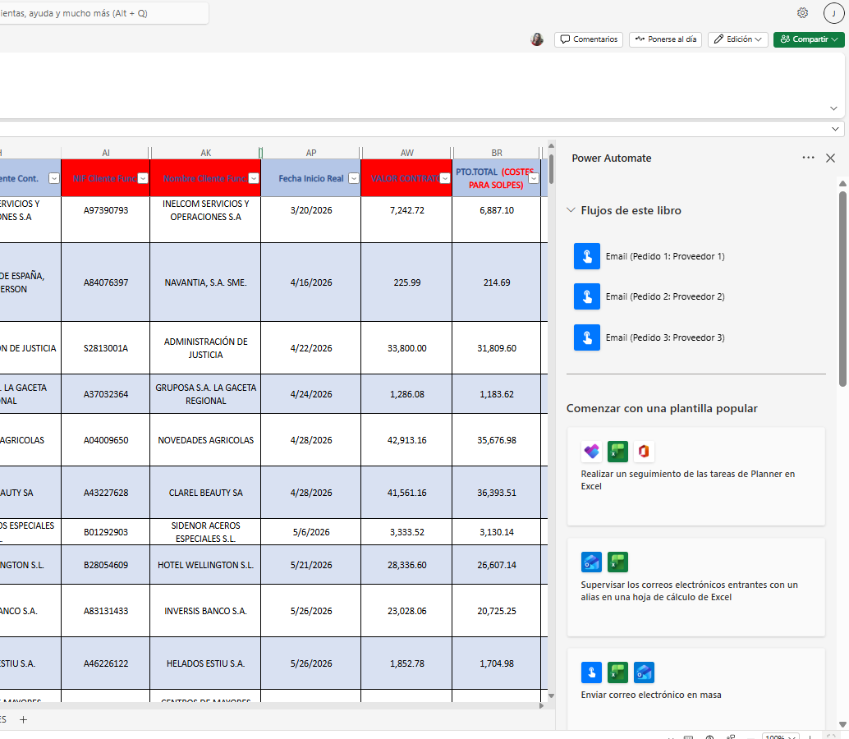849x739 pixels.
Task: Click the Excel icon in Enviar correo en masa template
Action: 617,672
